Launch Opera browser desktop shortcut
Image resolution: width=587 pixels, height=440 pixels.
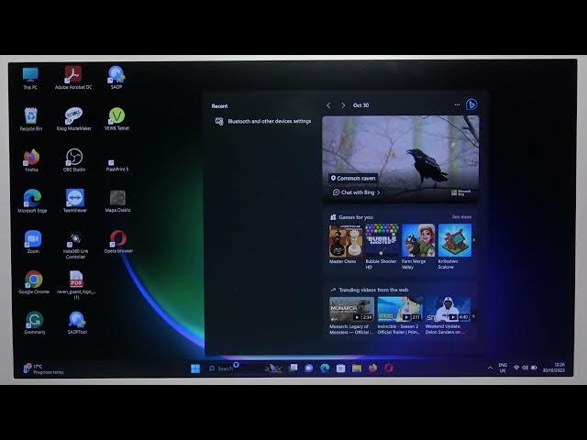pos(117,239)
